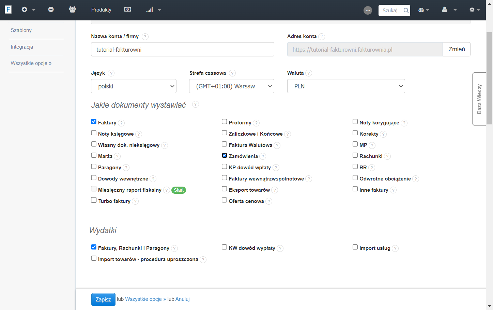This screenshot has width=493, height=310.
Task: Click the green Start badge
Action: (179, 190)
